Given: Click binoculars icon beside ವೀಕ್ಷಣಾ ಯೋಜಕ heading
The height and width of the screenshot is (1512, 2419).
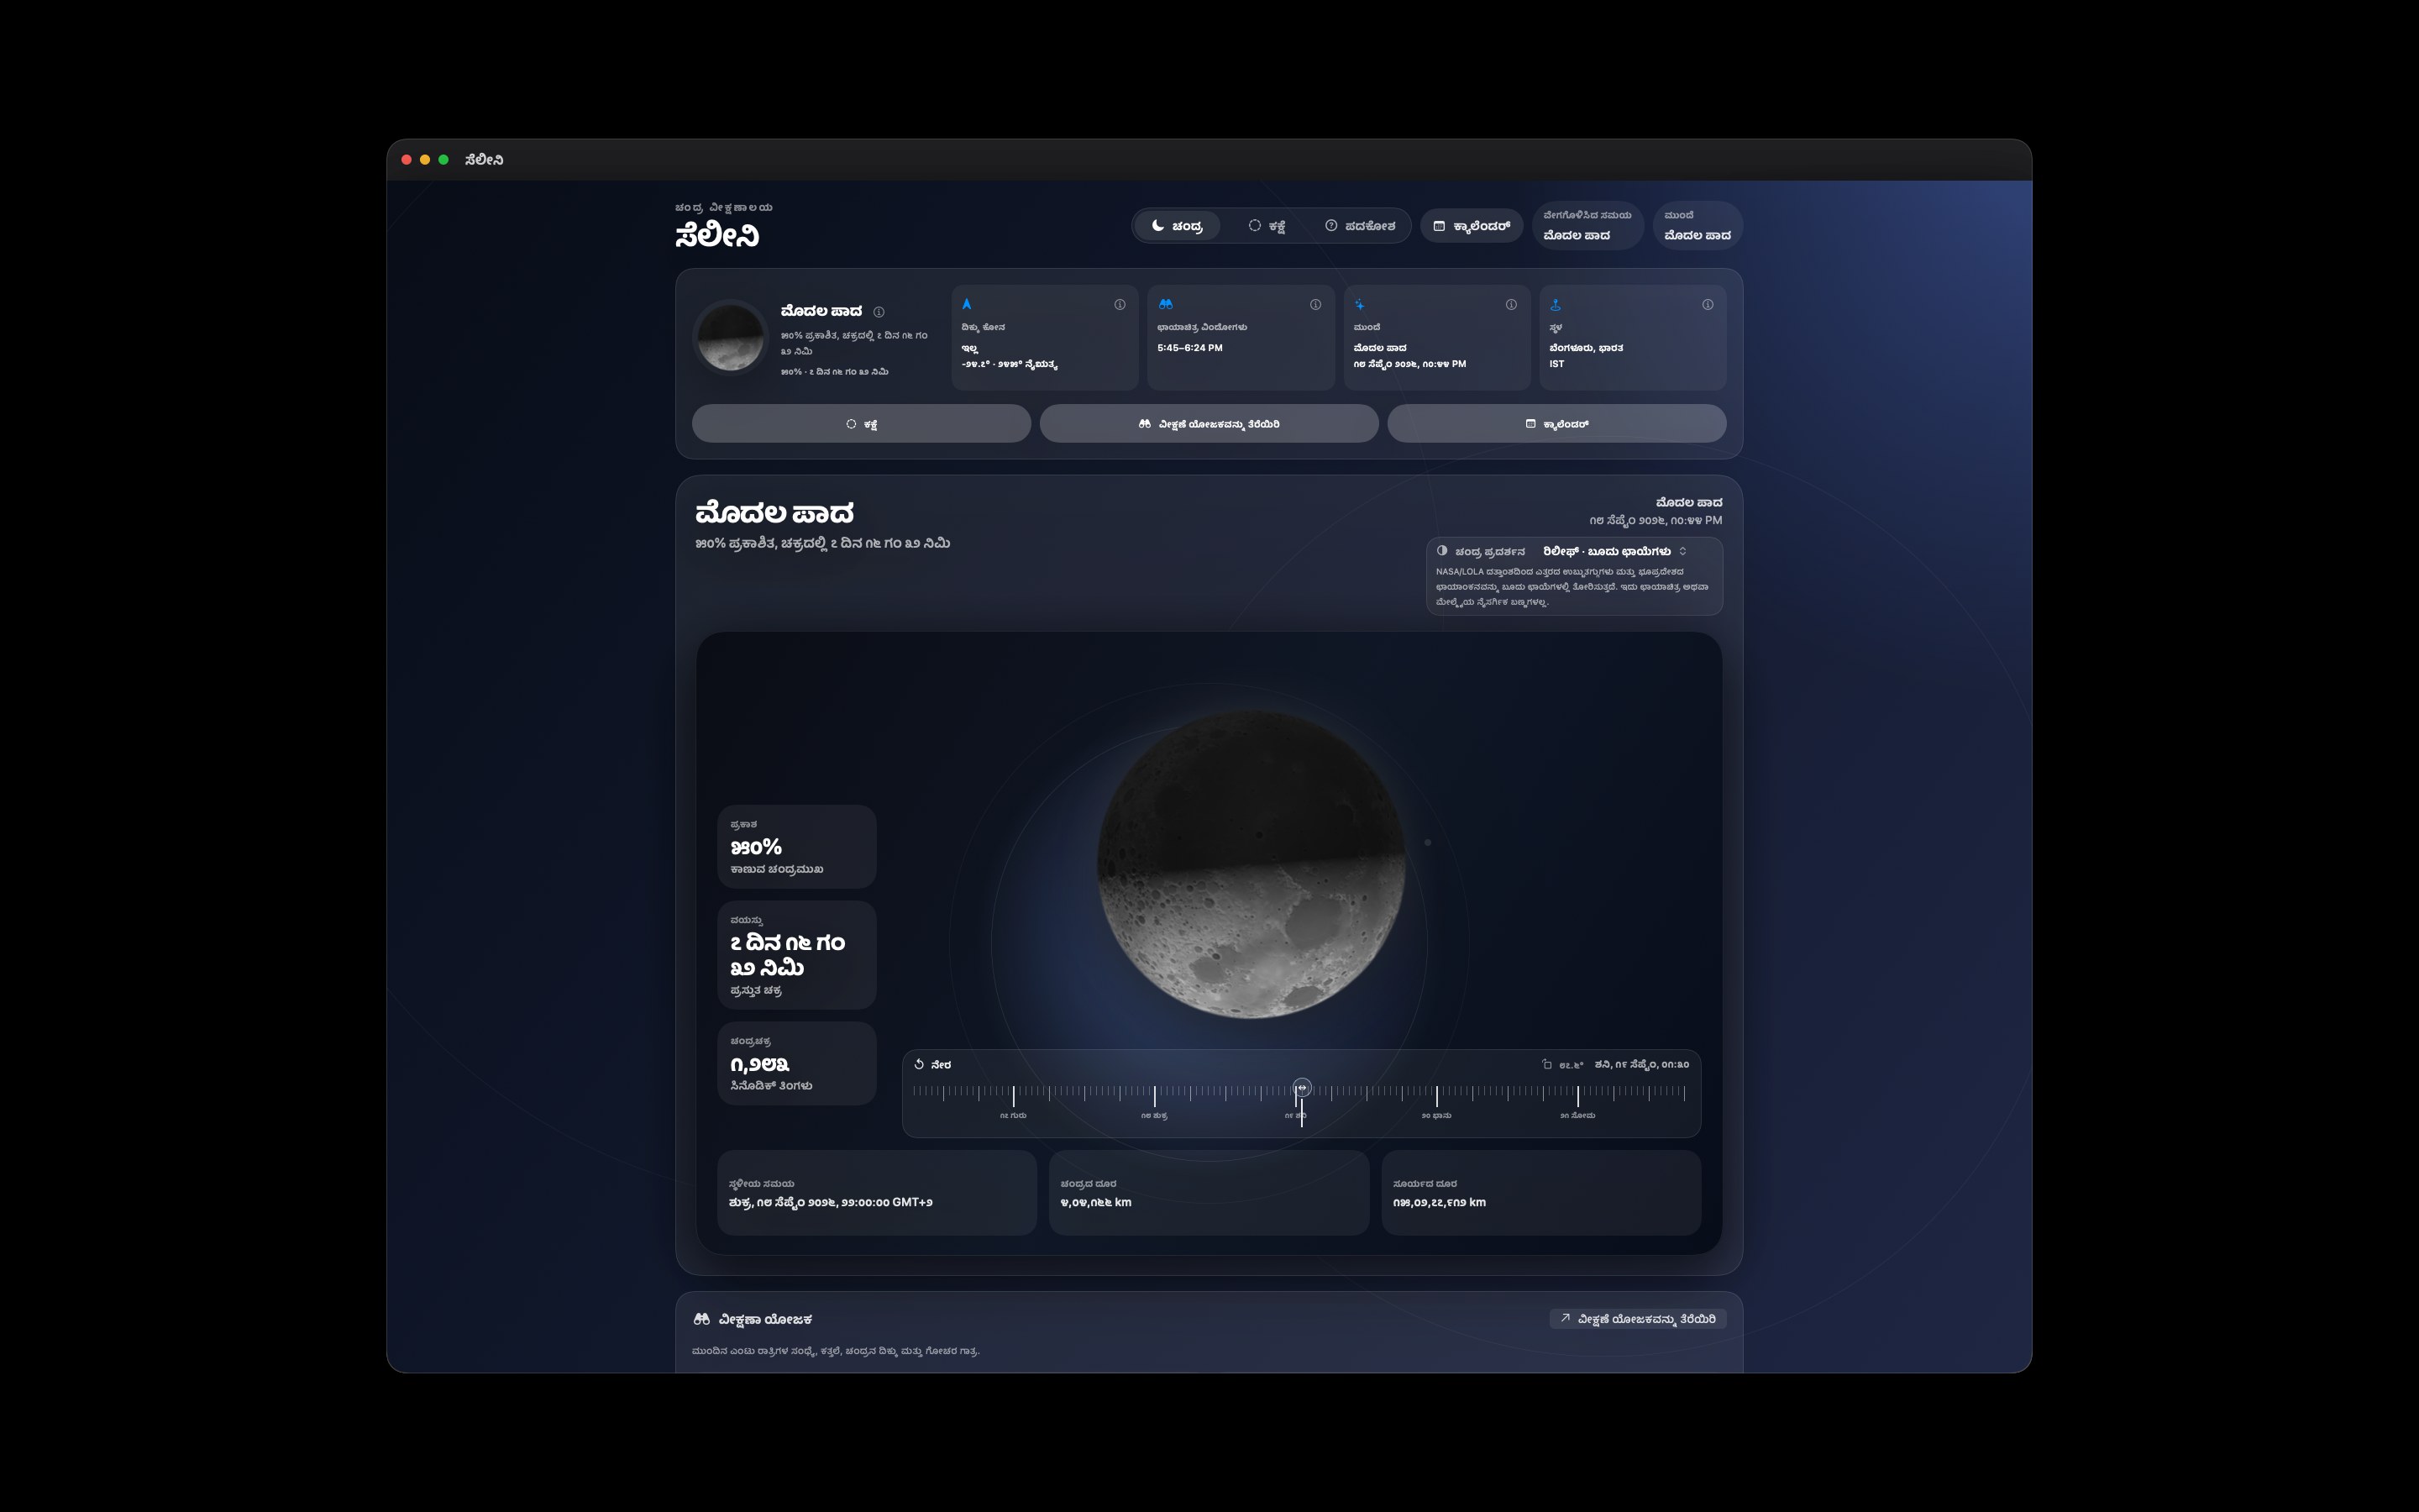Looking at the screenshot, I should pos(701,1319).
